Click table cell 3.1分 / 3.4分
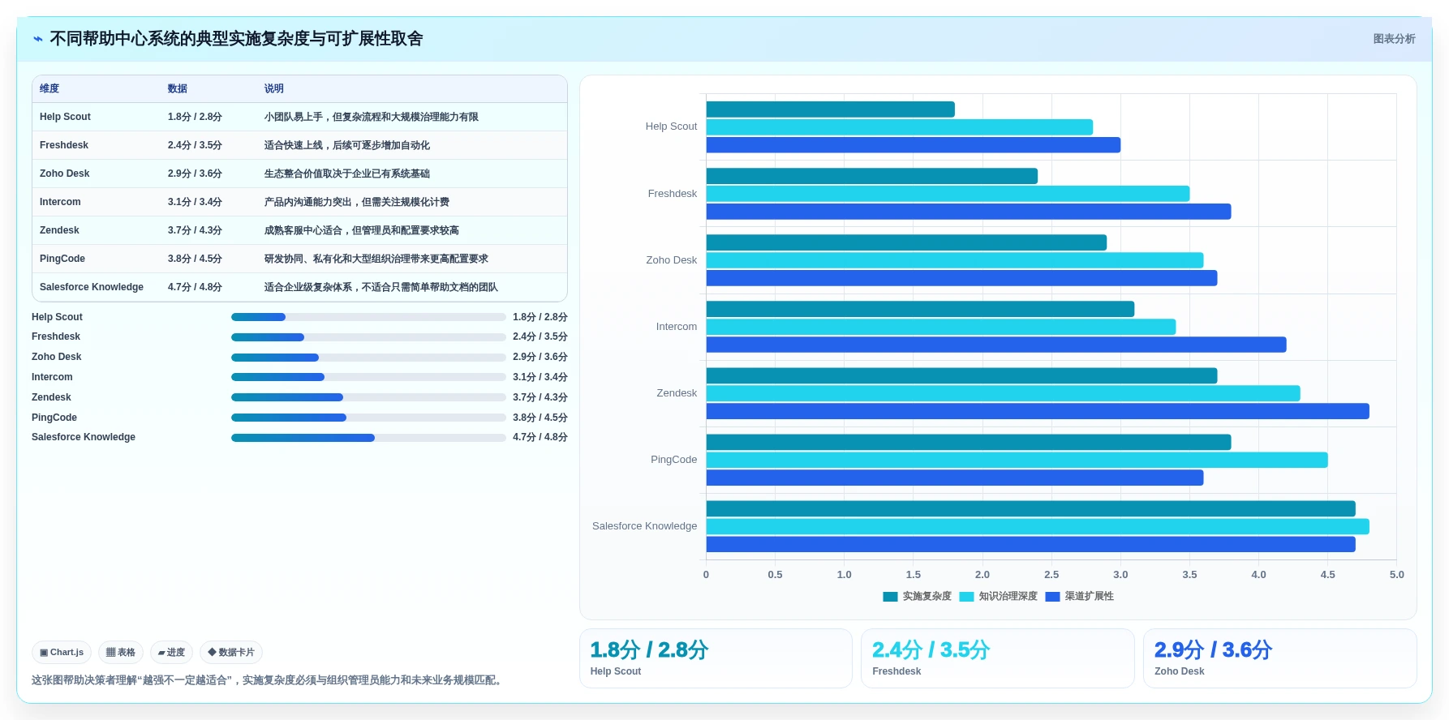Viewport: 1449px width, 720px height. click(195, 202)
